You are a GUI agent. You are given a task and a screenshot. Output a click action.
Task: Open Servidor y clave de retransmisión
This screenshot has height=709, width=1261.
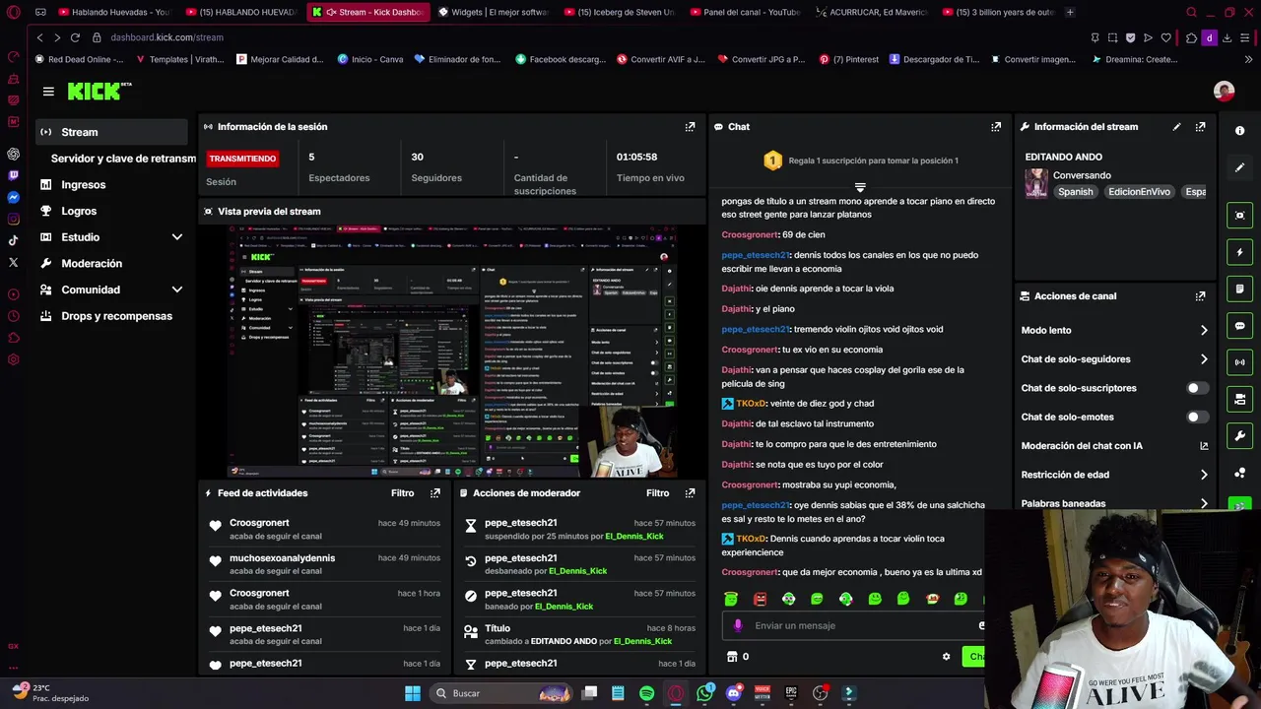[x=123, y=159]
